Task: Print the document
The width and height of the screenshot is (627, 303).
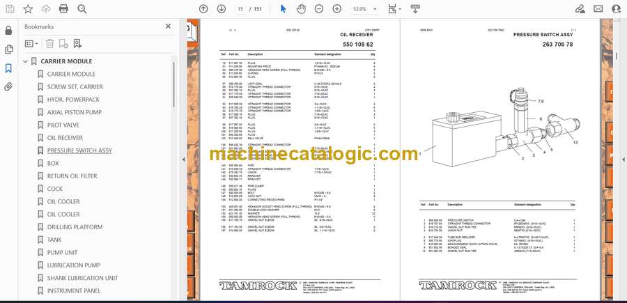Action: pyautogui.click(x=63, y=9)
